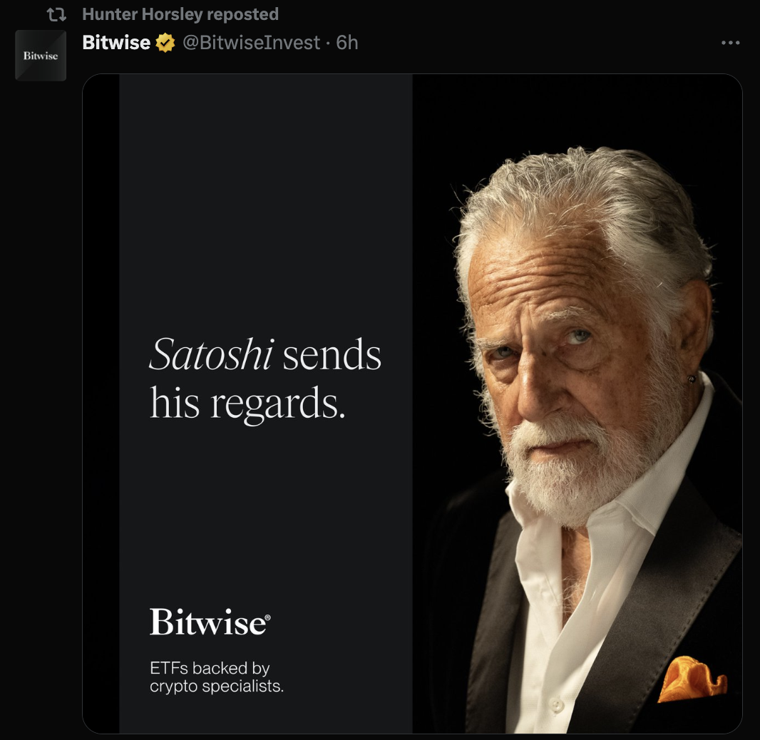Click the italic word Satoshi in the image
The image size is (760, 740).
click(x=212, y=354)
